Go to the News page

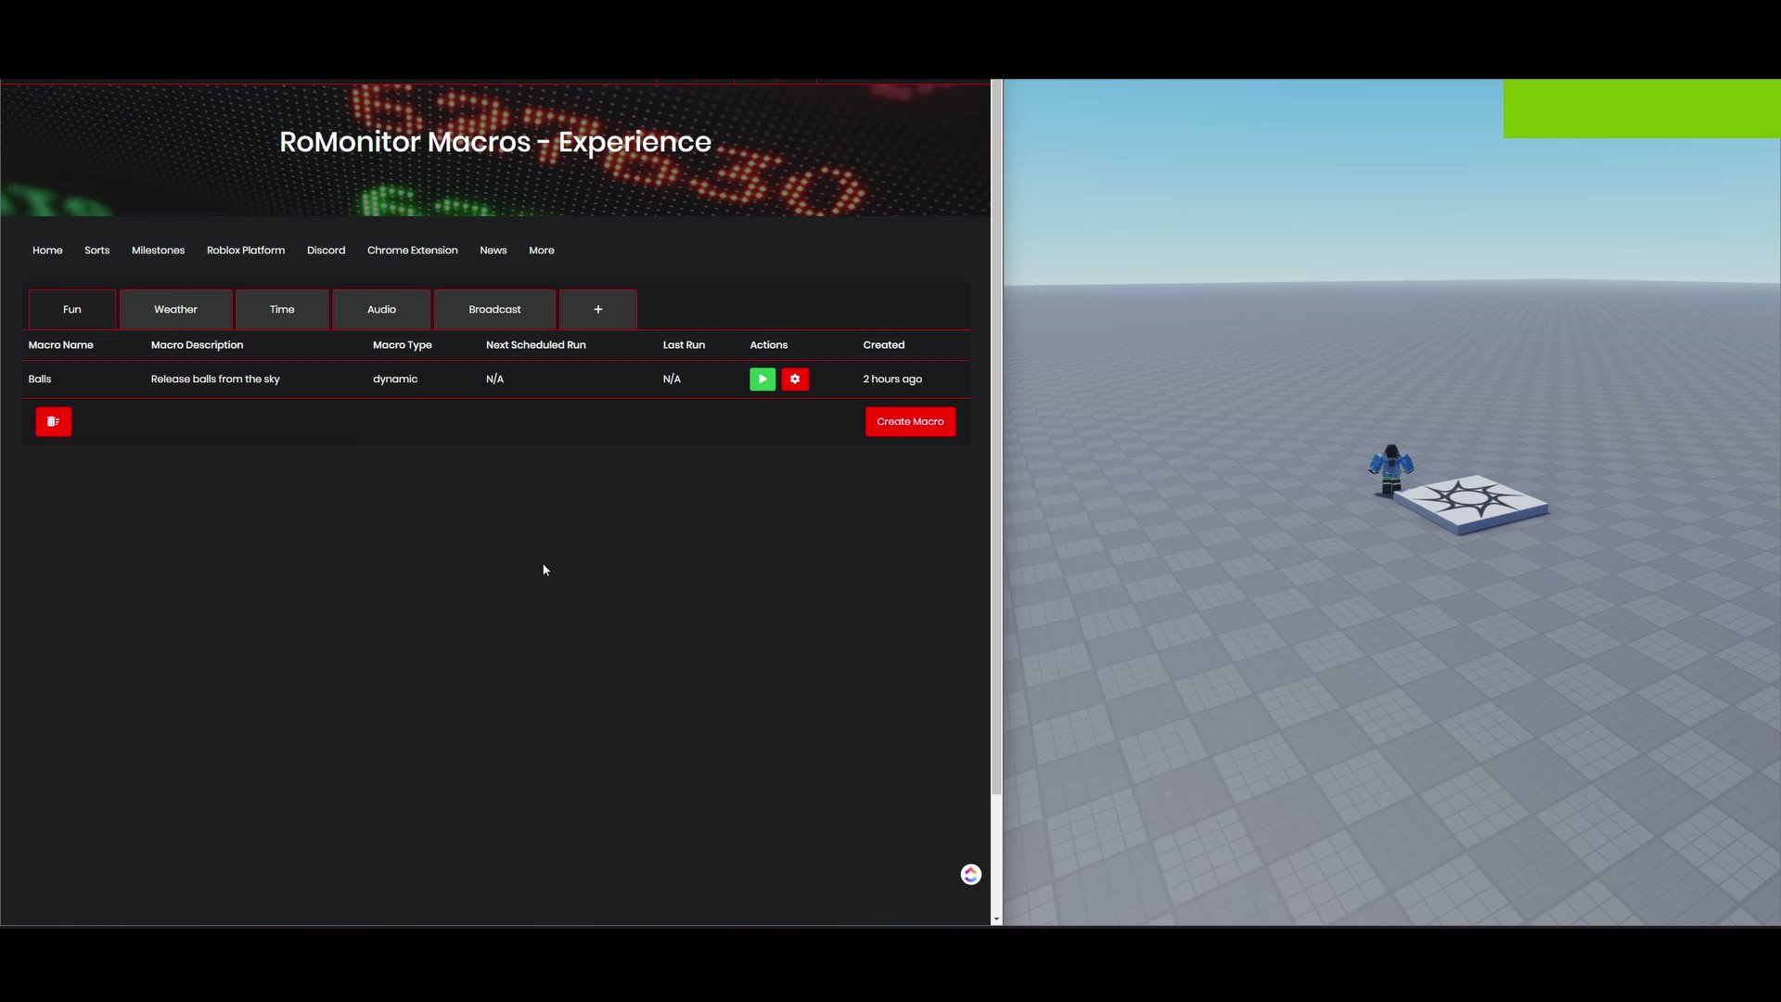click(x=493, y=250)
